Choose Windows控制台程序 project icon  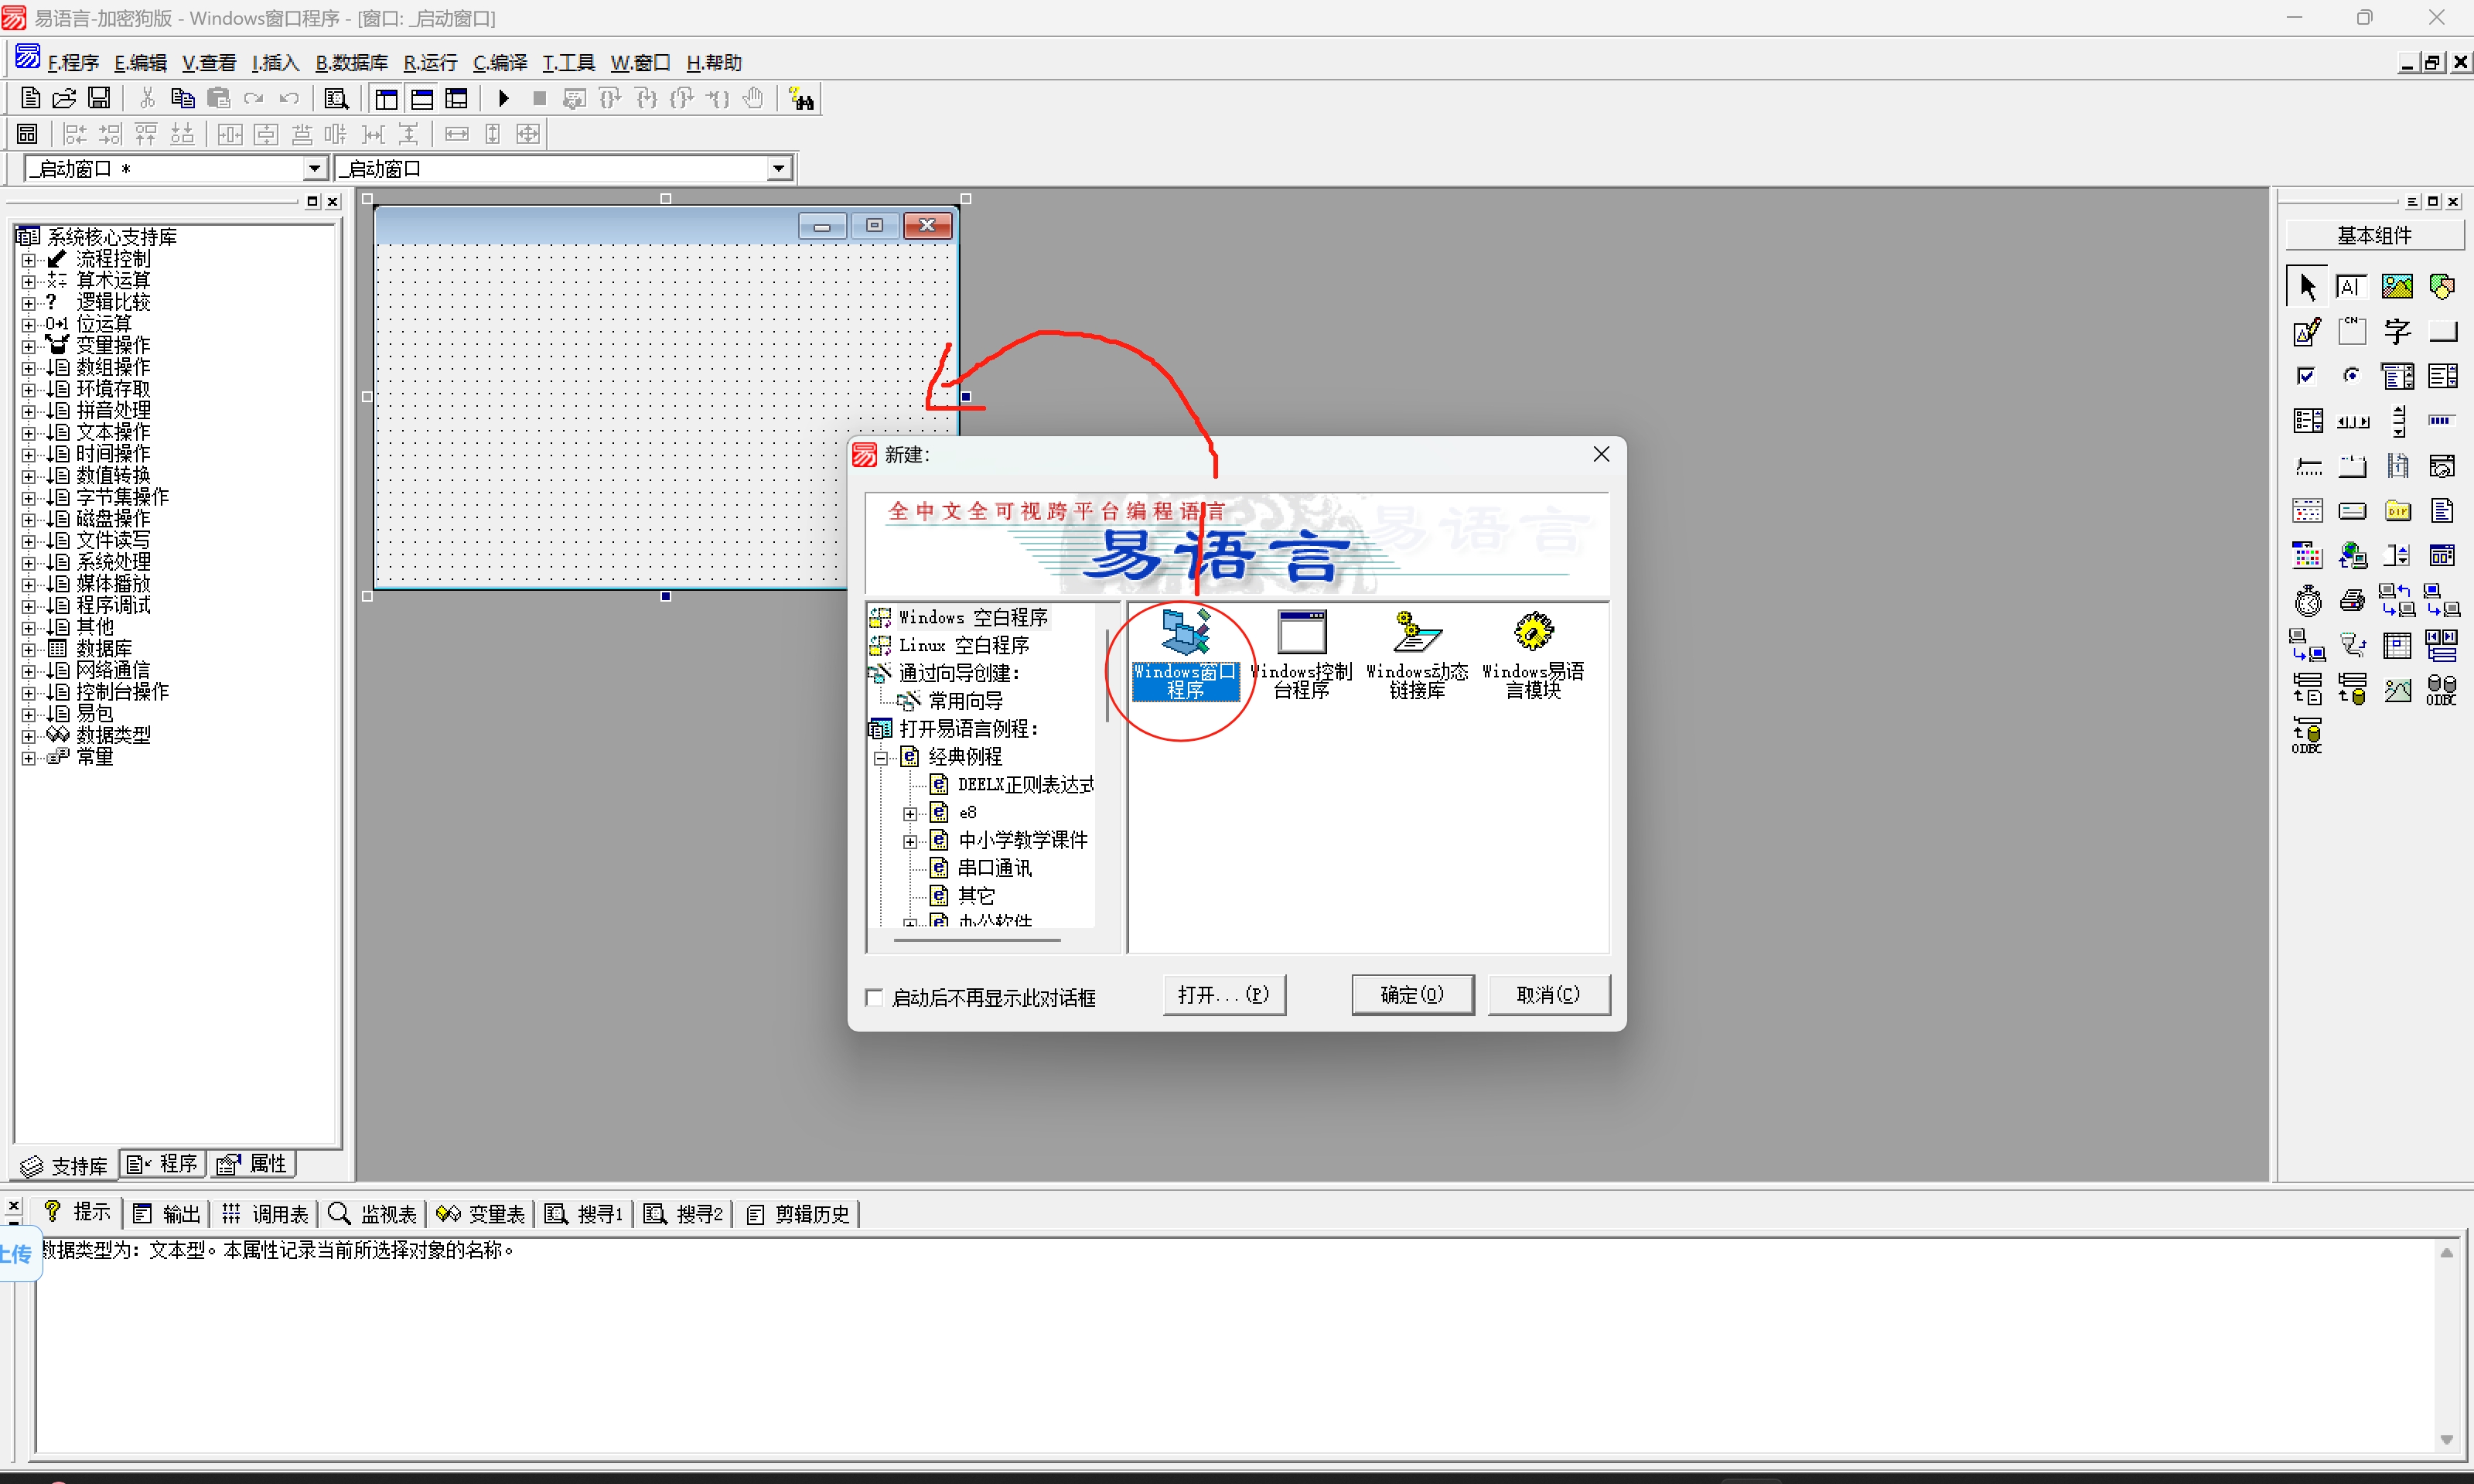pyautogui.click(x=1301, y=656)
